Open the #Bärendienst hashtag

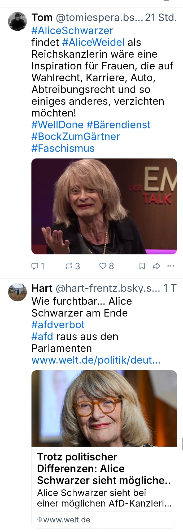click(x=119, y=125)
